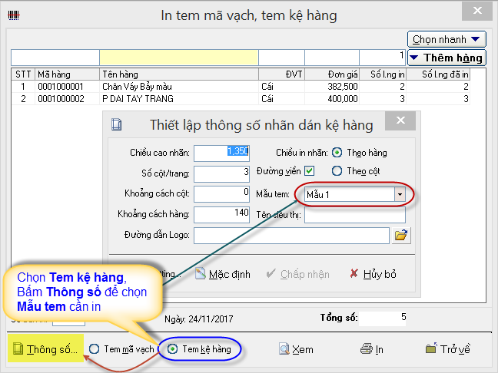Click the Tên siêu thị text field
Screen dimensions: 498x373
point(354,215)
